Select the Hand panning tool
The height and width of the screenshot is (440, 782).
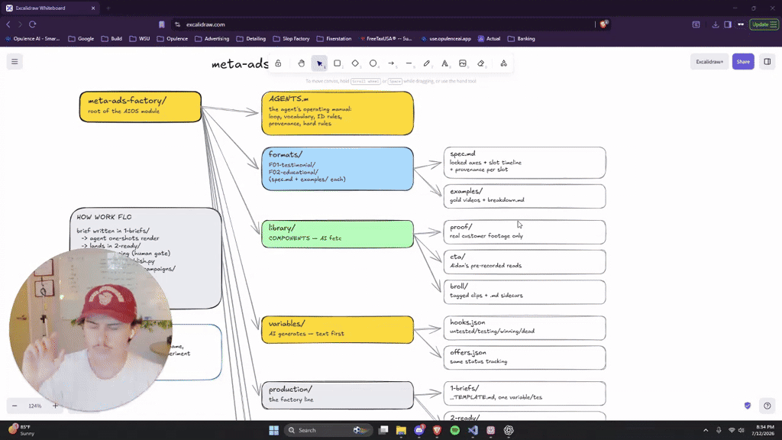pyautogui.click(x=301, y=63)
